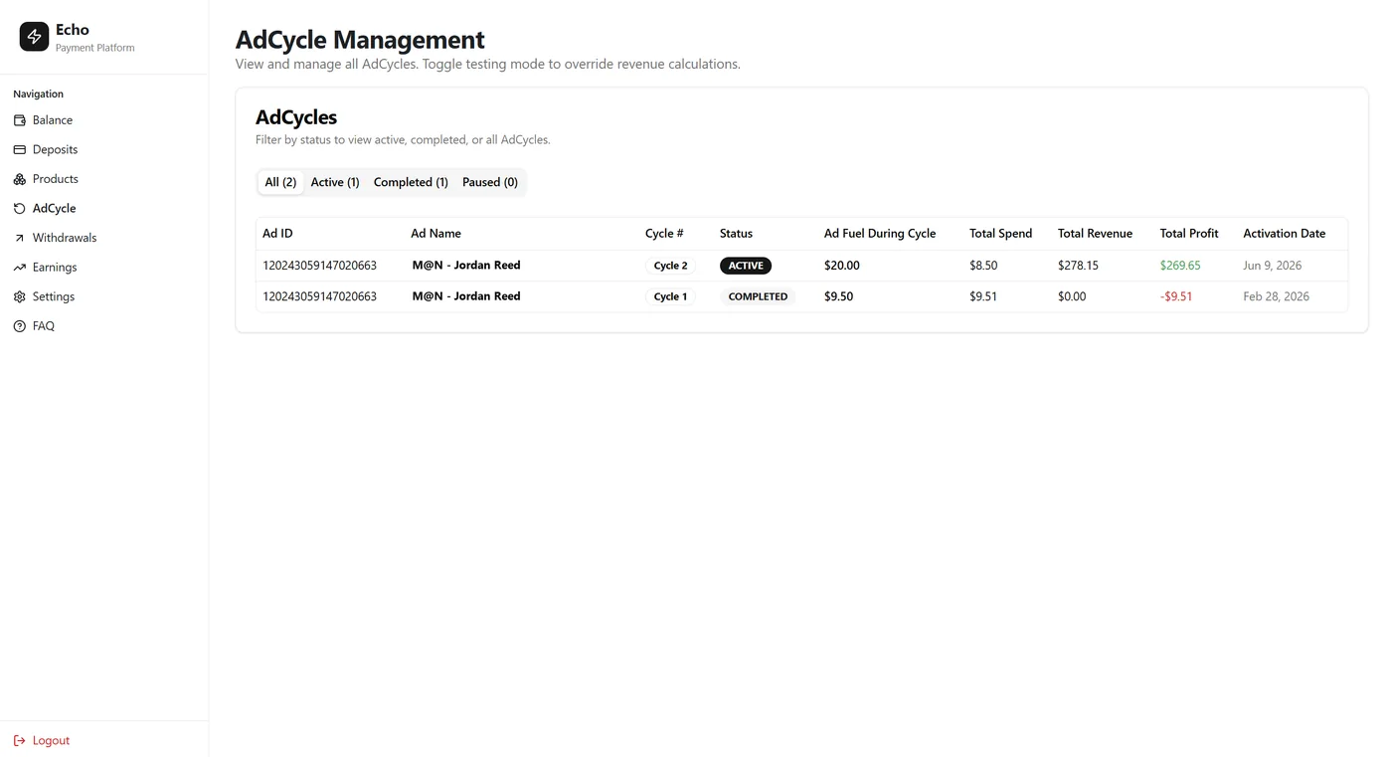Viewport: 1392px width, 757px height.
Task: Open the Products boxes icon
Action: click(x=19, y=179)
